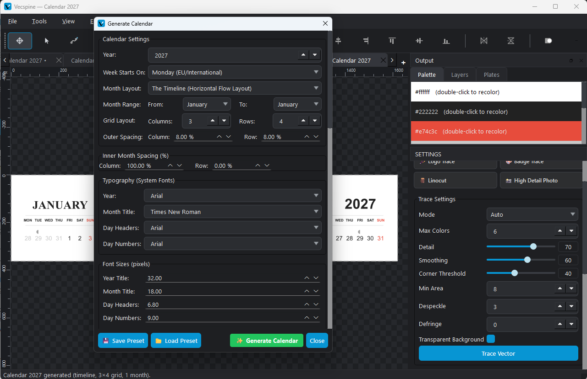The height and width of the screenshot is (379, 587).
Task: Adjust the Smoothing slider handle
Action: 527,260
